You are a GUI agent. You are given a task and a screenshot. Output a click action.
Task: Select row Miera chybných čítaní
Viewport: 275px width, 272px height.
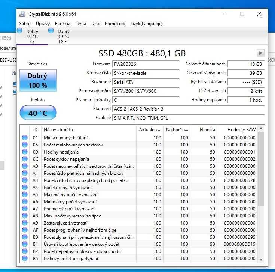coord(139,137)
